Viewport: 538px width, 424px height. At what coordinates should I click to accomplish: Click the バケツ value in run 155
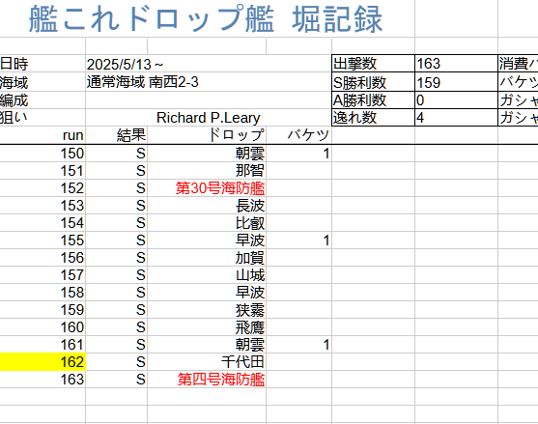pyautogui.click(x=298, y=240)
